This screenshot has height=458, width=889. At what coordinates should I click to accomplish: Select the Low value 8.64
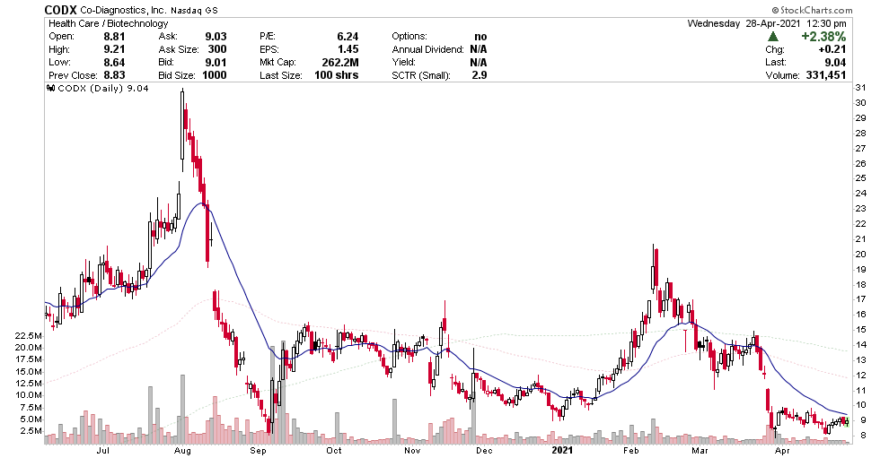(x=115, y=62)
